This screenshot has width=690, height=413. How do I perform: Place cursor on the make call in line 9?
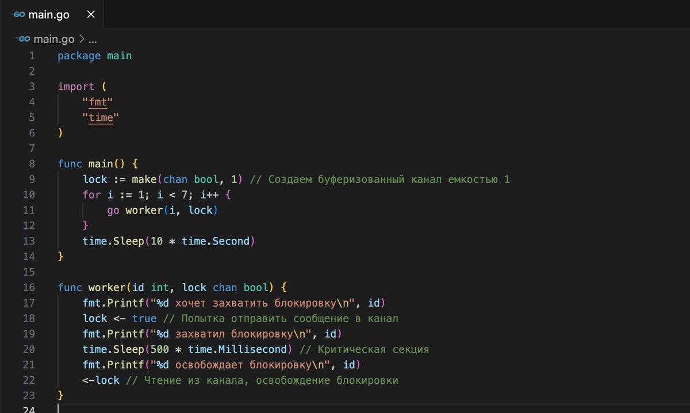tap(135, 179)
